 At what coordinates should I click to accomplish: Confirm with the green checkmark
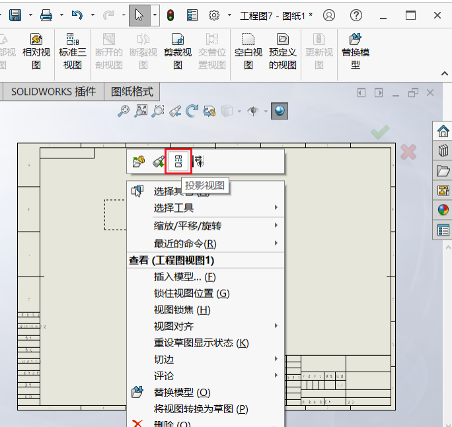(380, 133)
